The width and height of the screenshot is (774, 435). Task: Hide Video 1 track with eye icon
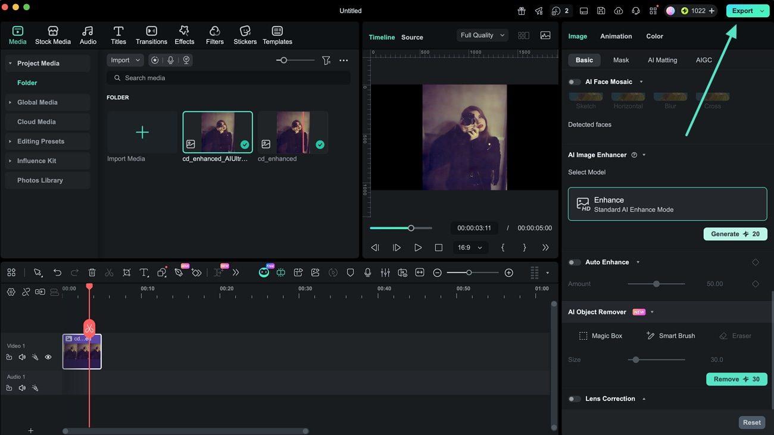tap(48, 358)
